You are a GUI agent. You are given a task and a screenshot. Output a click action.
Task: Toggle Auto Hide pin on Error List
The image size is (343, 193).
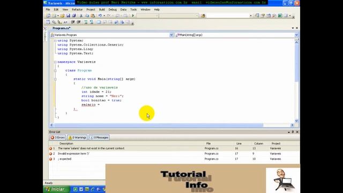(x=293, y=132)
